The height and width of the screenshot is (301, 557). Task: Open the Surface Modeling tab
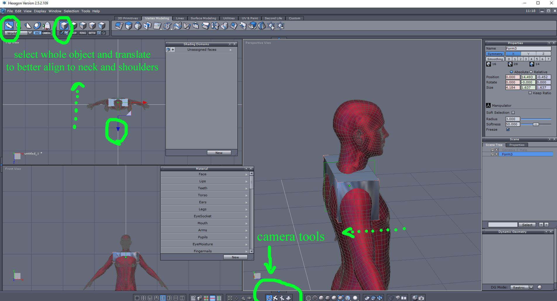(204, 18)
